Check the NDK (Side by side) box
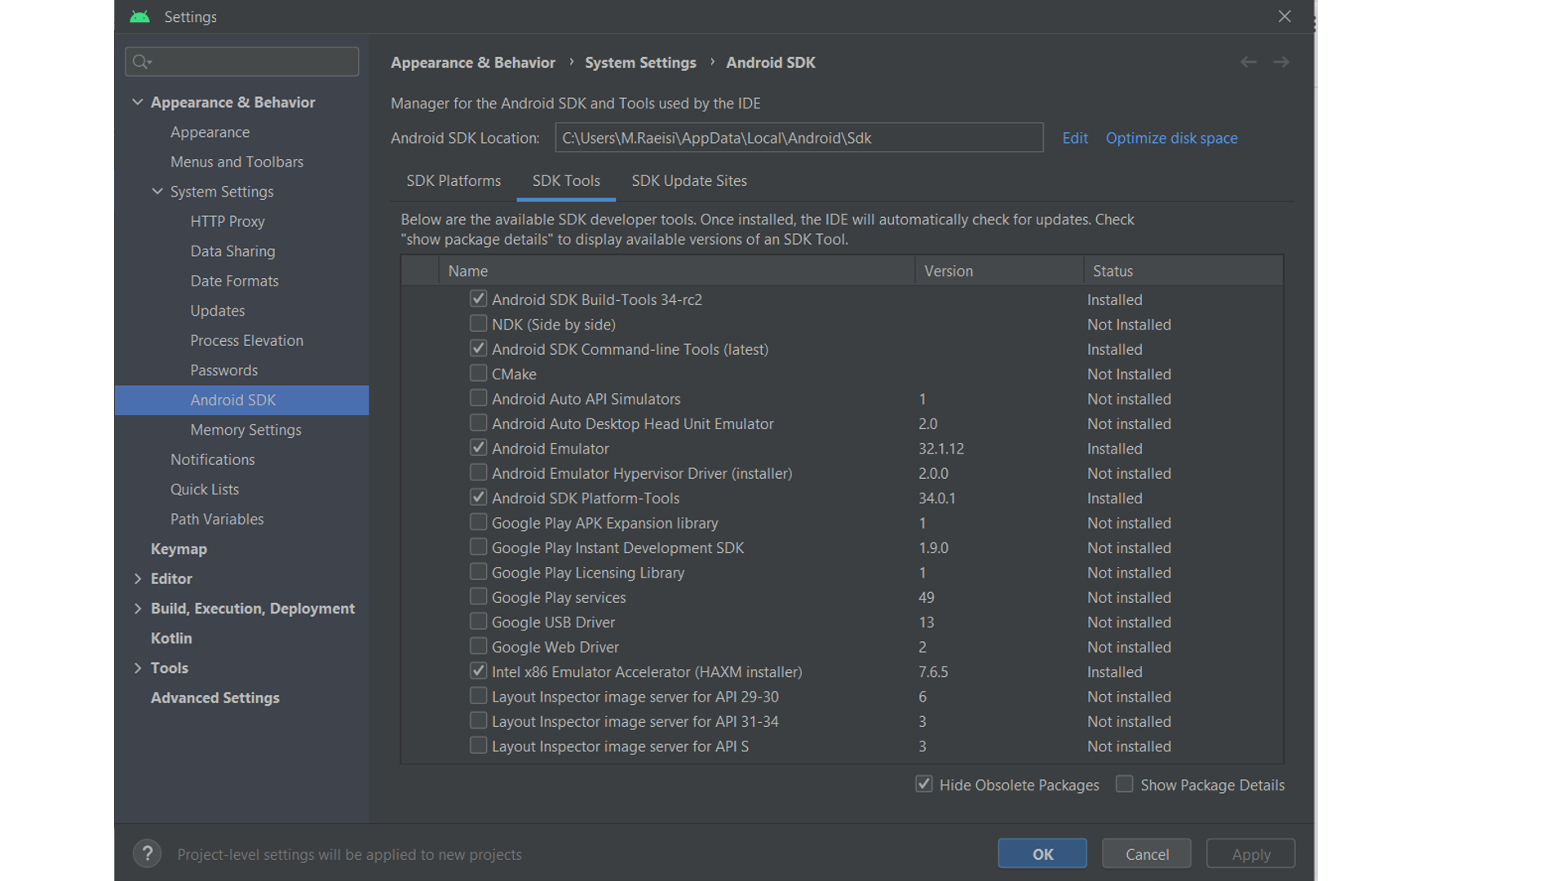1566x881 pixels. point(479,324)
